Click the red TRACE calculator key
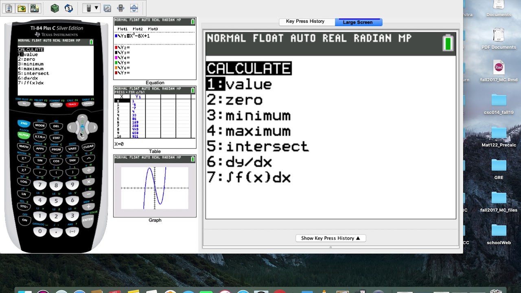Viewport: 521px width, 293px height. (x=72, y=105)
